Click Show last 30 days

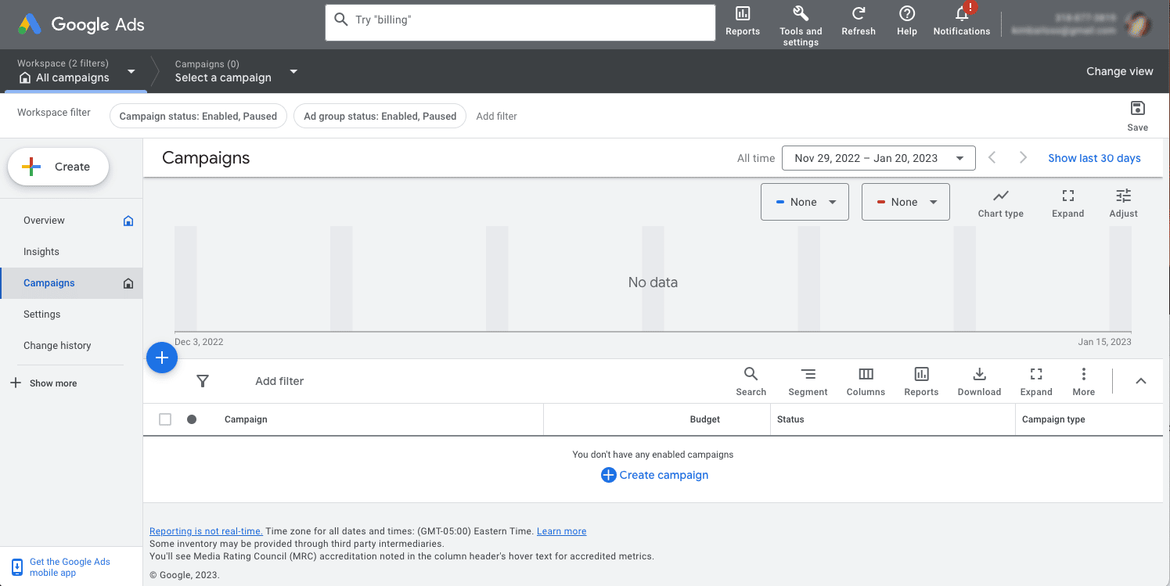click(1094, 158)
